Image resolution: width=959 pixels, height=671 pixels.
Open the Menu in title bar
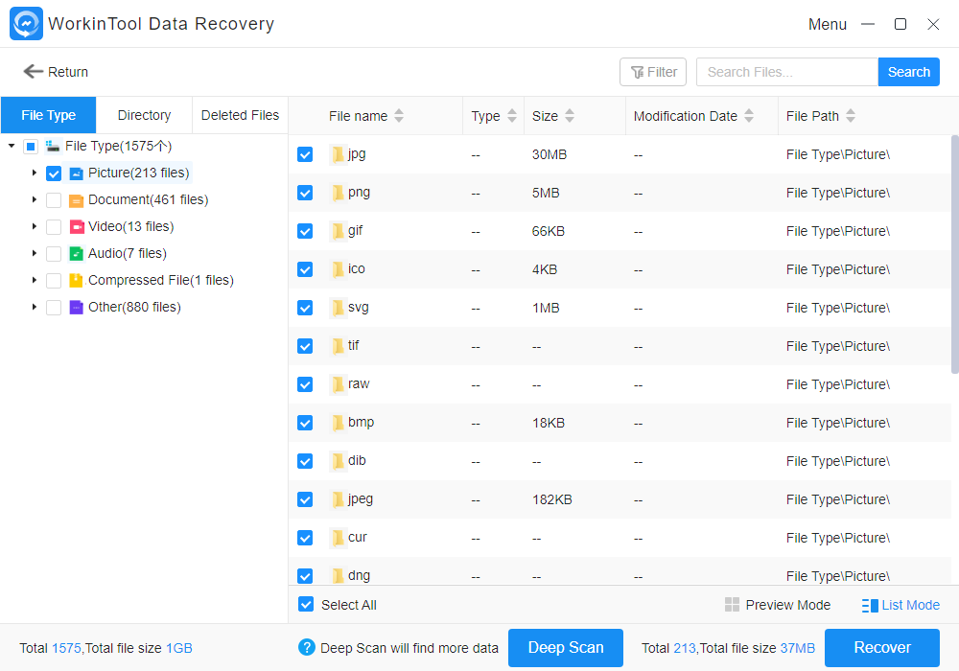(x=828, y=25)
